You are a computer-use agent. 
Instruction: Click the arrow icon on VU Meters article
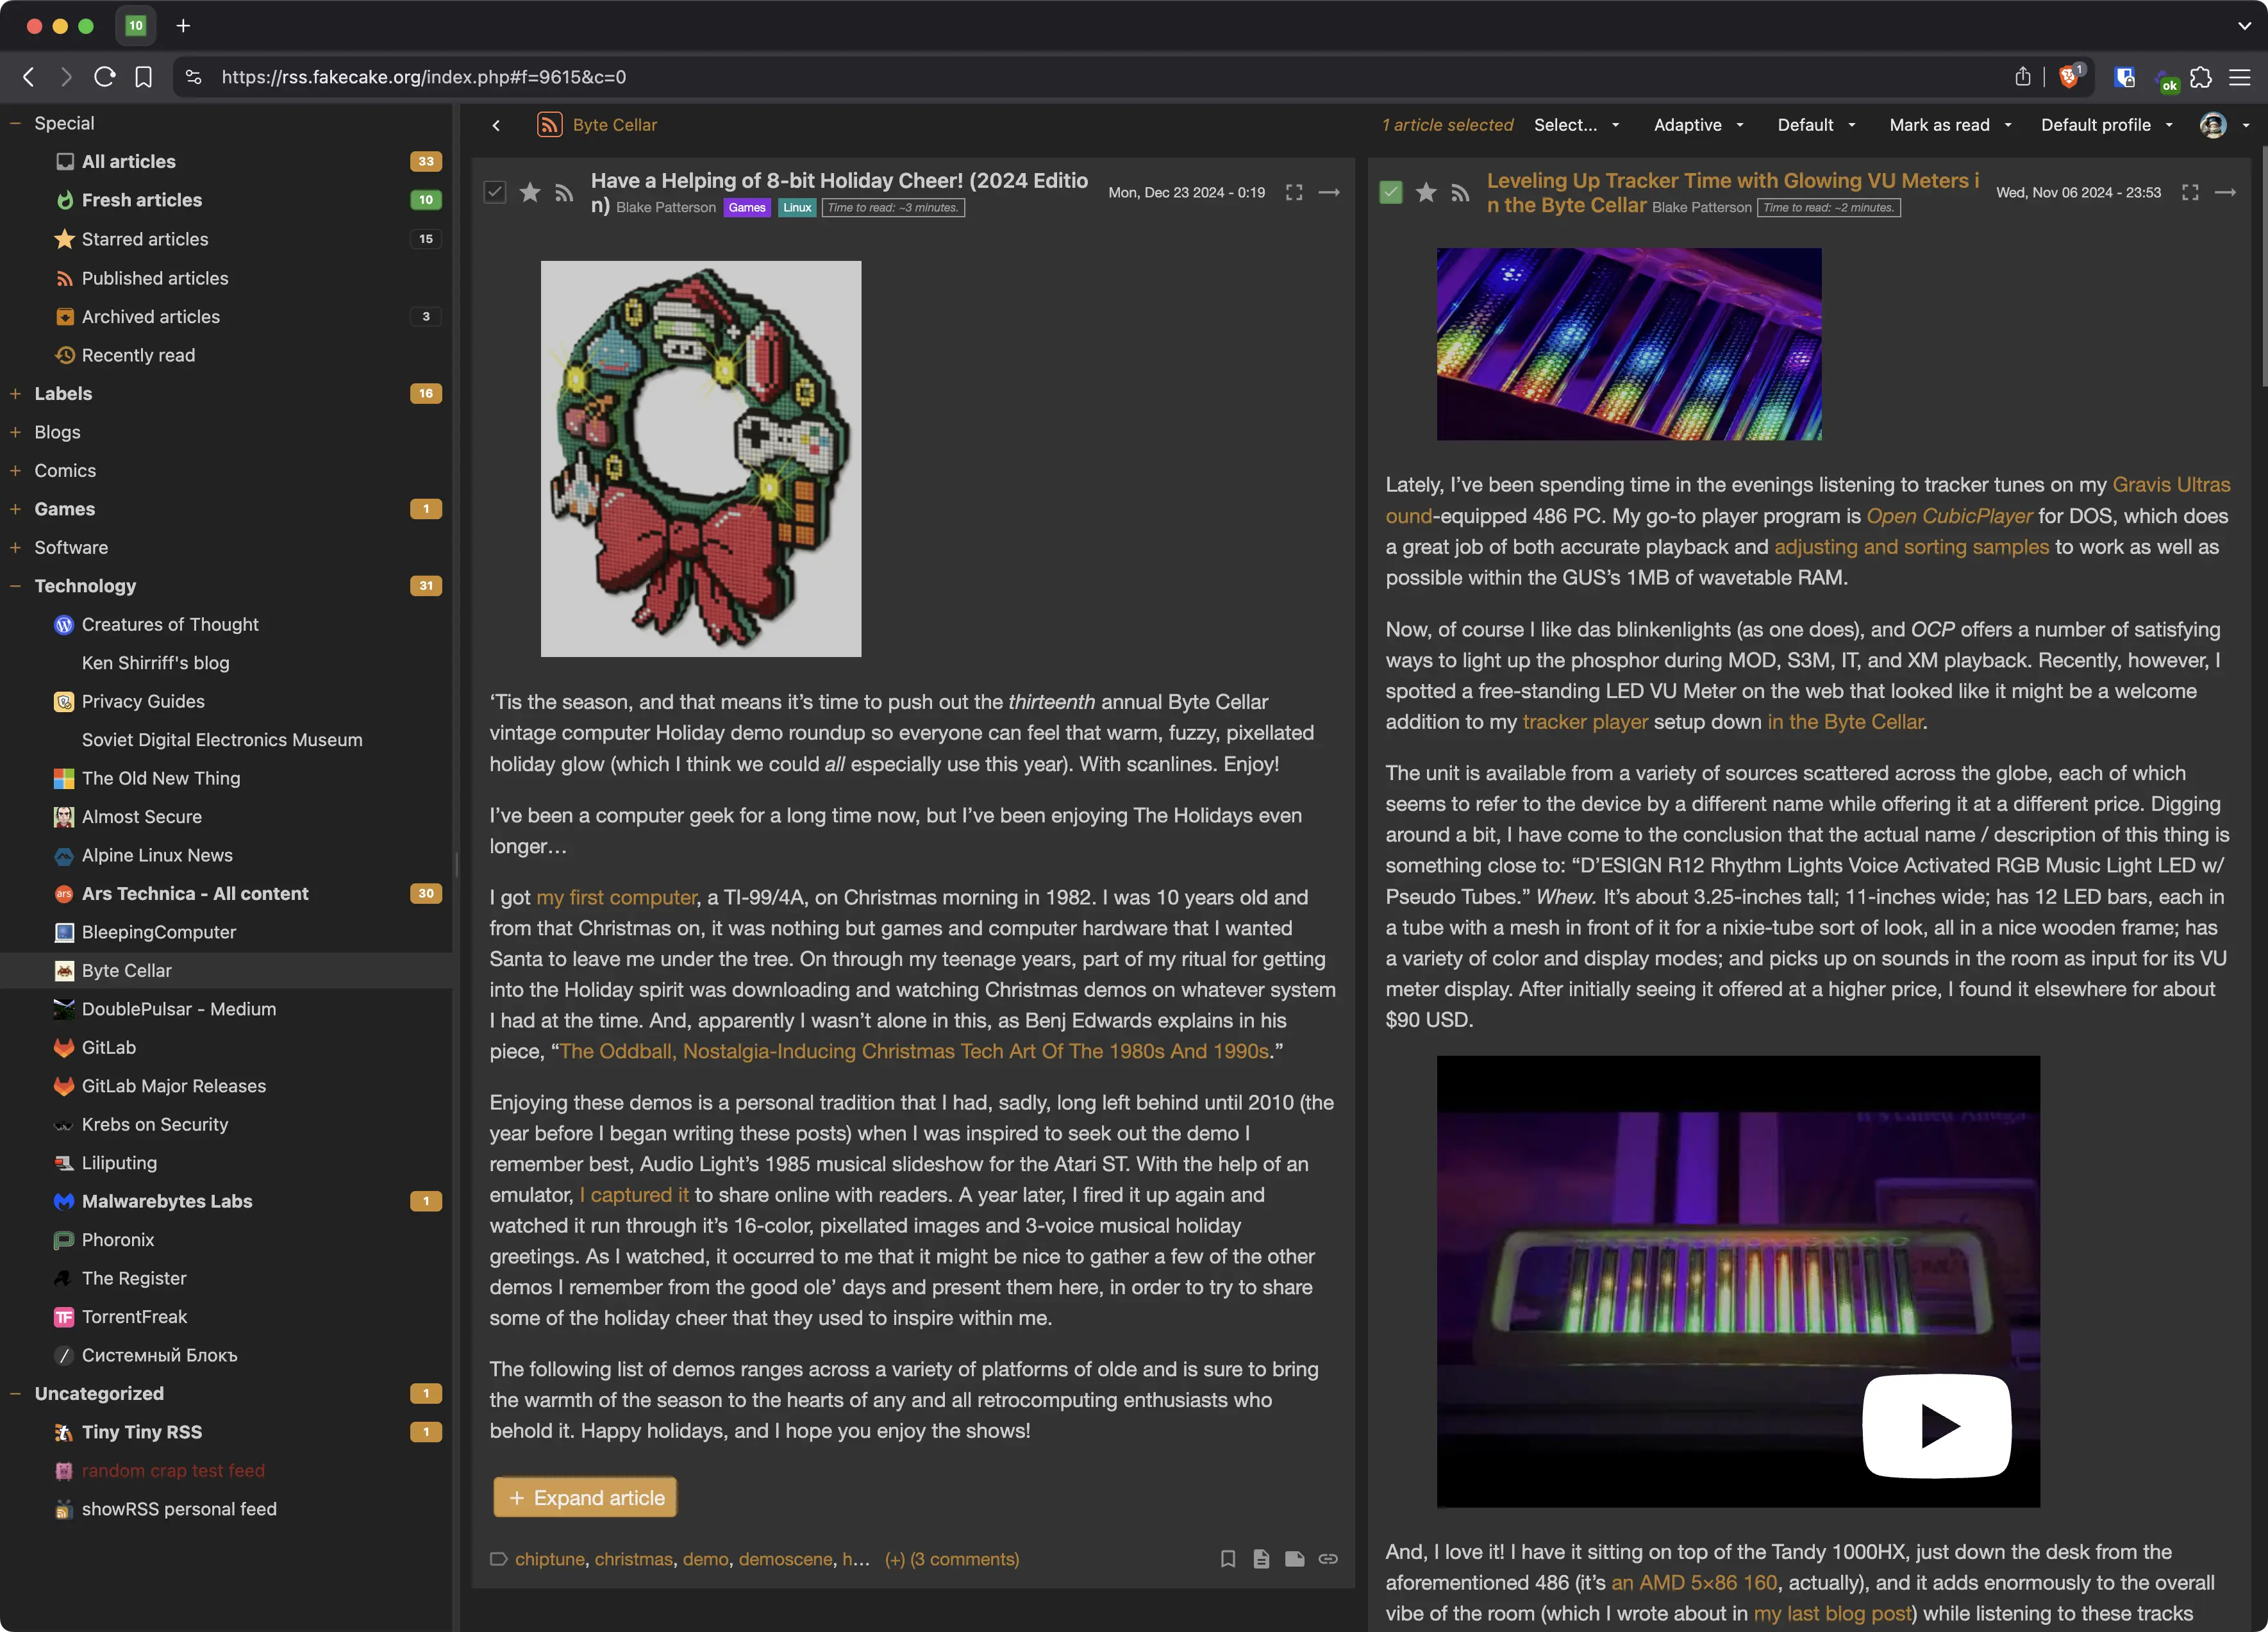click(x=2225, y=192)
